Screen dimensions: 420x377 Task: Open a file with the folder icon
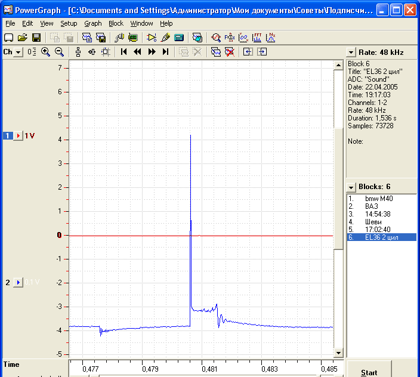[x=23, y=38]
